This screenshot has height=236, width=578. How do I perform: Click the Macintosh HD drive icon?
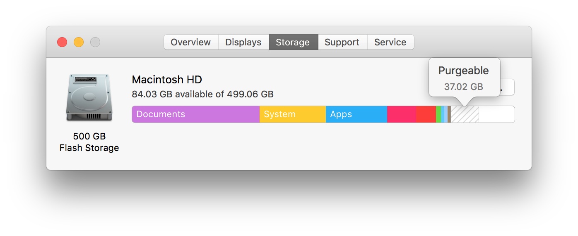pos(89,98)
